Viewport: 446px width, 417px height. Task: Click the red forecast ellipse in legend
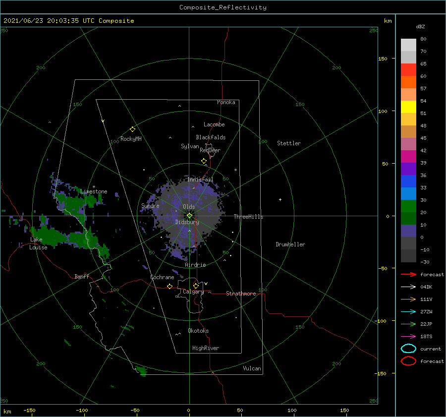click(408, 361)
